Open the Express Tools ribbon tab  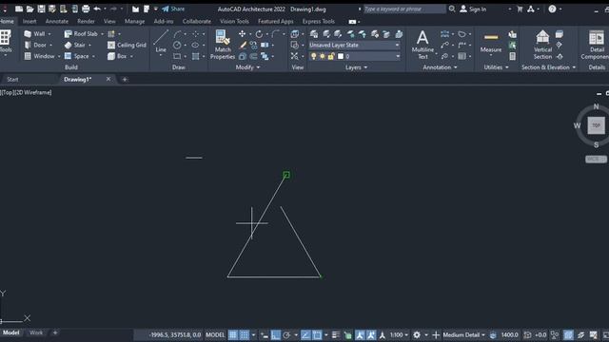point(319,21)
